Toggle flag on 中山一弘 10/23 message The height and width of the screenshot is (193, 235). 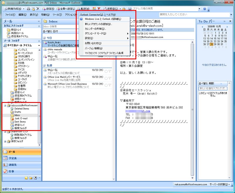(x=110, y=71)
